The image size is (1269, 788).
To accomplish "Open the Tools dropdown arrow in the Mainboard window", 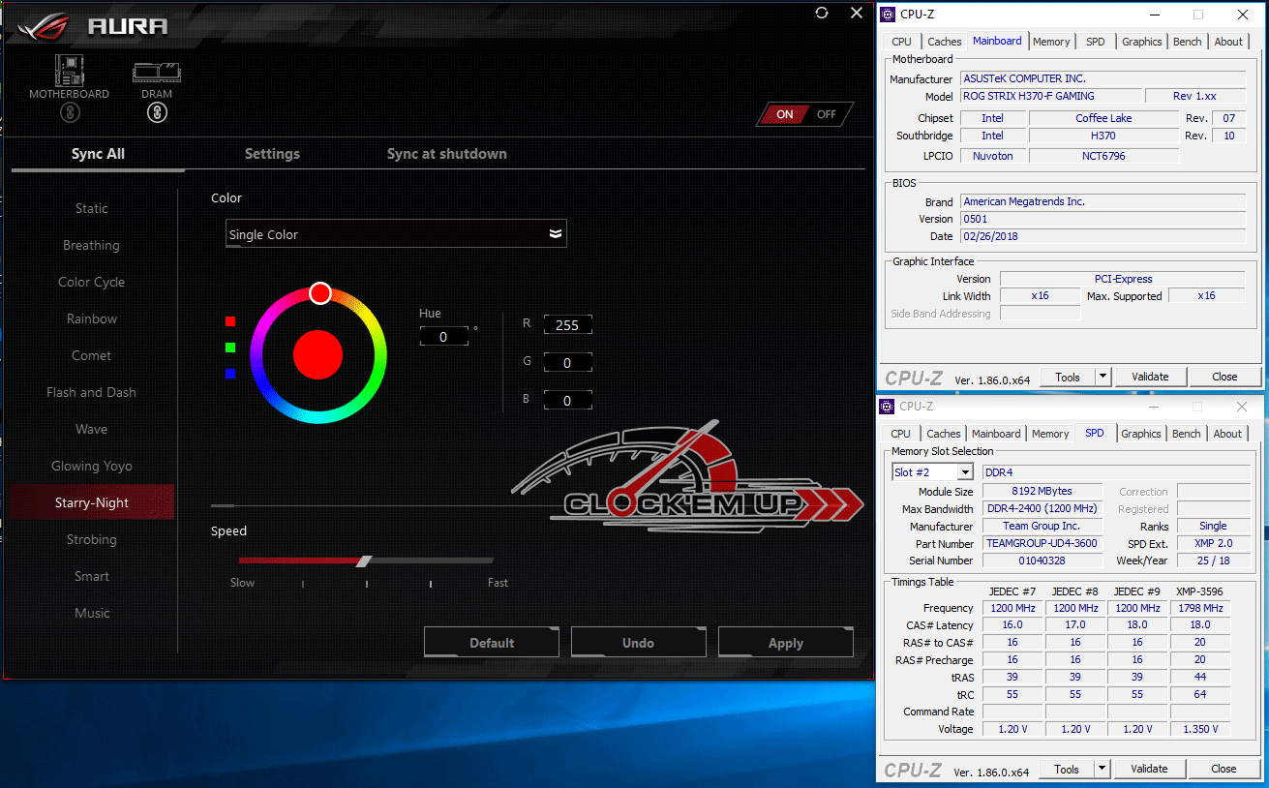I will pos(1103,377).
